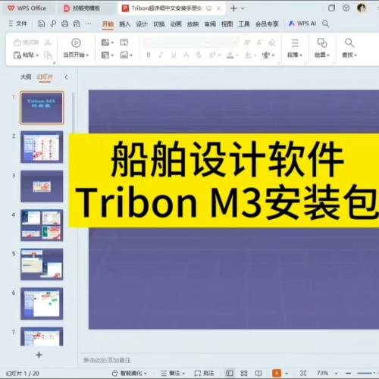Viewport: 379px width, 379px height.
Task: Toggle bold formatting
Action: pyautogui.click(x=149, y=55)
